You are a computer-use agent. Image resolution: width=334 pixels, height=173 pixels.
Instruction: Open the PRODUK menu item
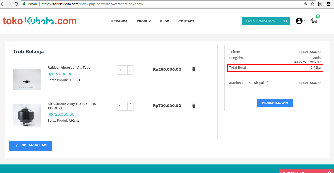pos(144,21)
